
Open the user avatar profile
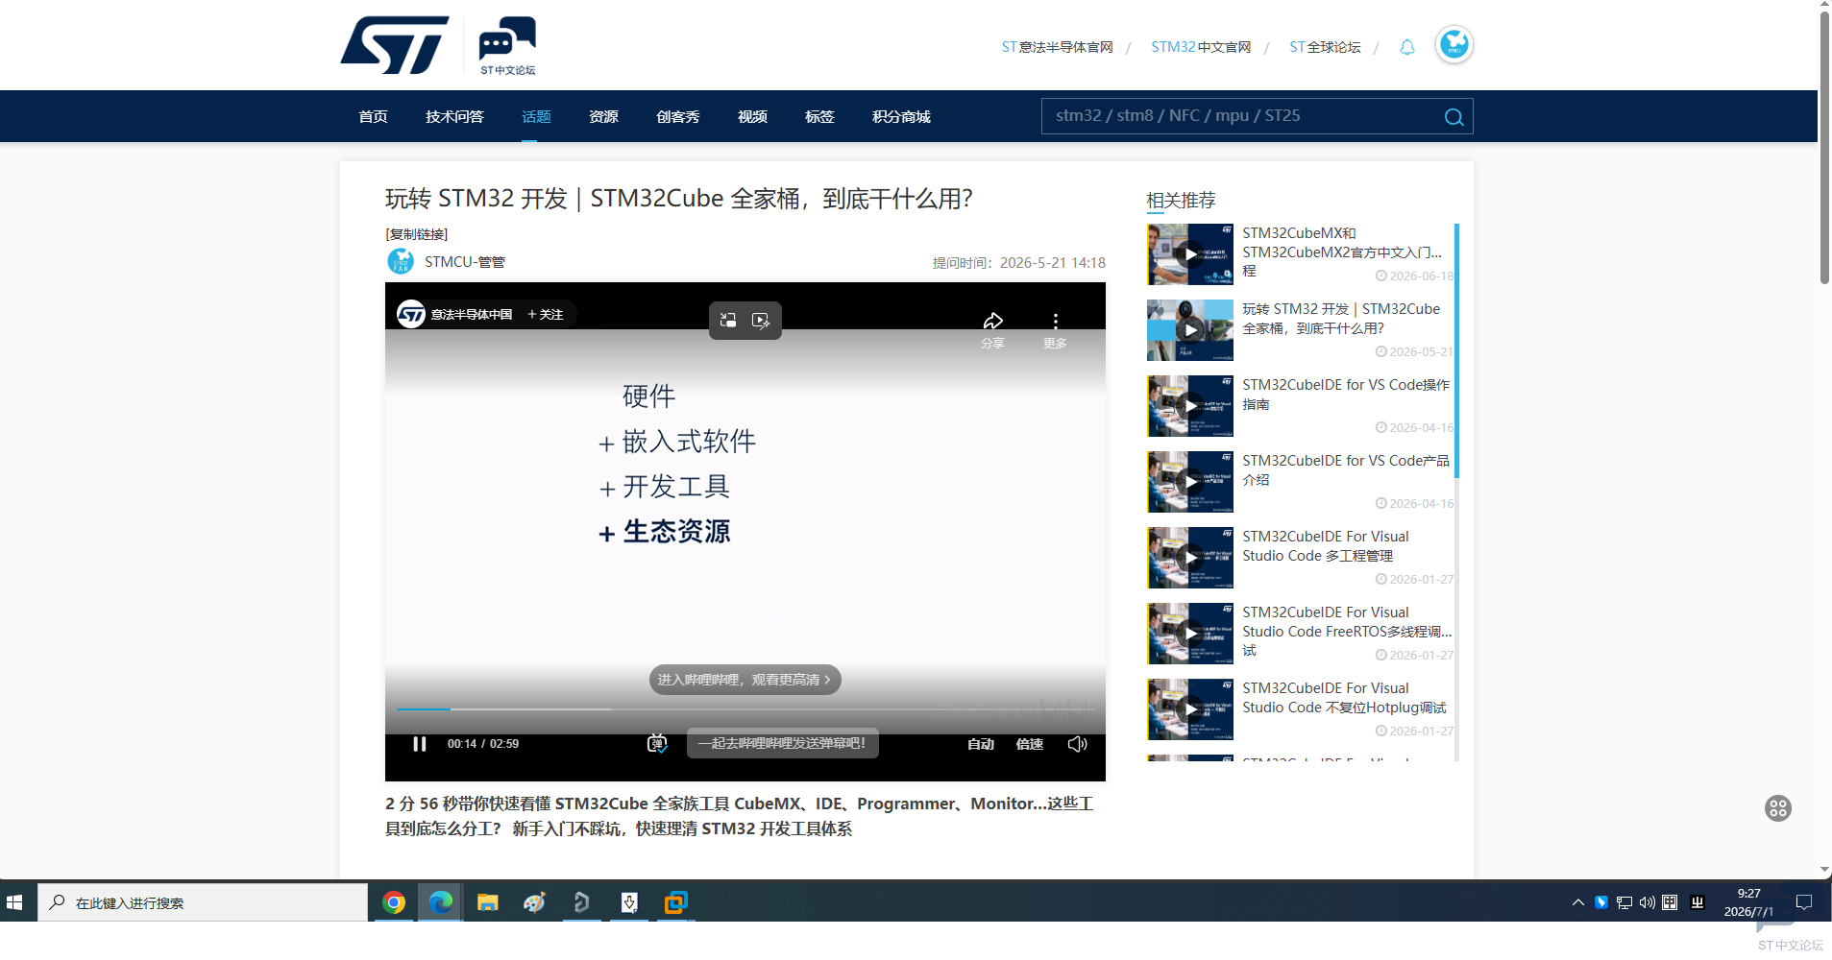pyautogui.click(x=1454, y=44)
